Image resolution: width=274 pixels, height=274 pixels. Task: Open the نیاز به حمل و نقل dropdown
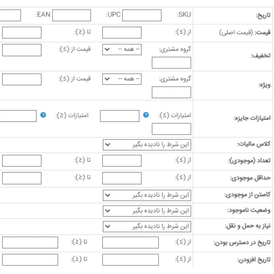coord(147,227)
